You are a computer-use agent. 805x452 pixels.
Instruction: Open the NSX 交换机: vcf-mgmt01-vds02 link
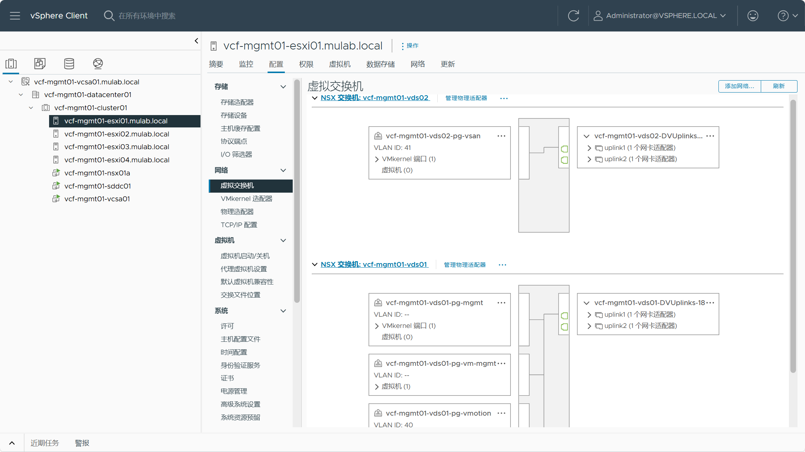[x=375, y=98]
